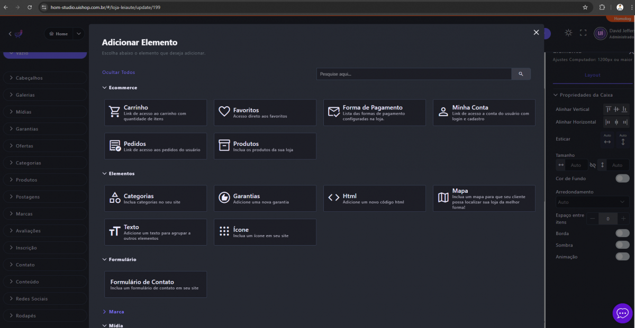This screenshot has width=635, height=328.
Task: Pick the Minha Conta user element
Action: pos(484,113)
